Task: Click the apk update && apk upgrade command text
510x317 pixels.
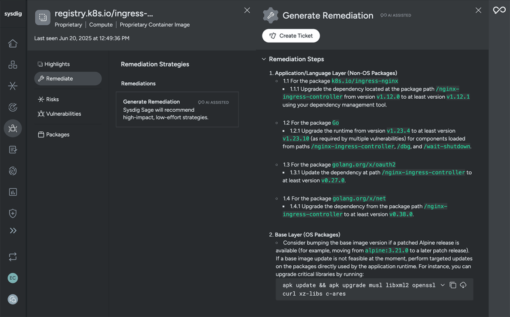Action: (x=359, y=290)
